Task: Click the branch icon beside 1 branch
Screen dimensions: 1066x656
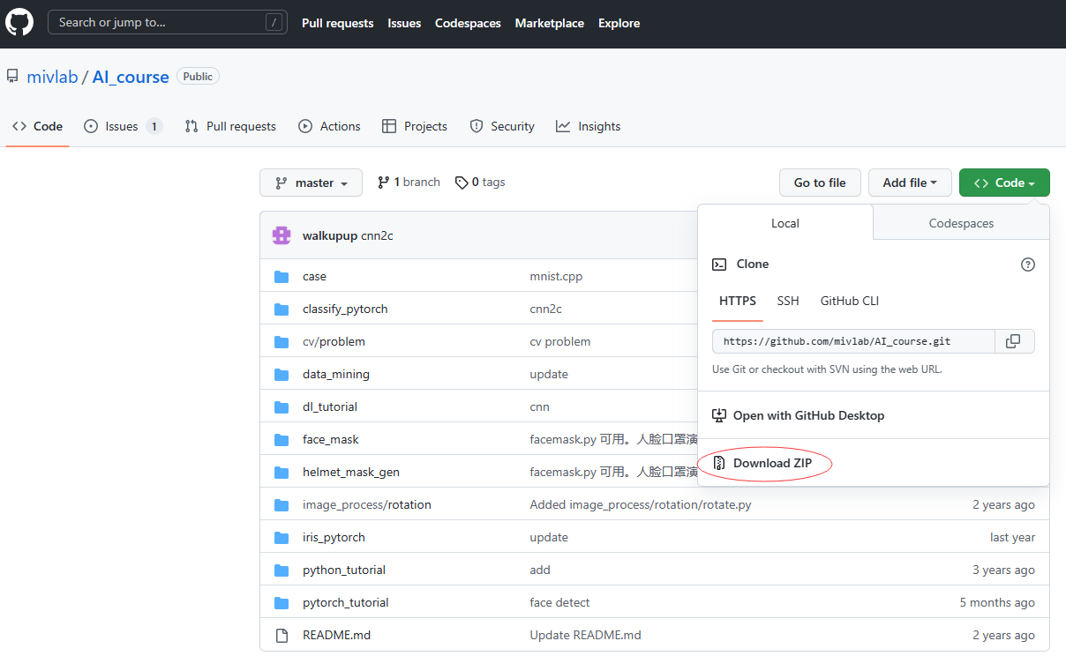Action: tap(383, 183)
